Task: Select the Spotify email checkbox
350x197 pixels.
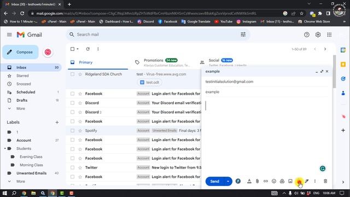Action: [x=72, y=130]
